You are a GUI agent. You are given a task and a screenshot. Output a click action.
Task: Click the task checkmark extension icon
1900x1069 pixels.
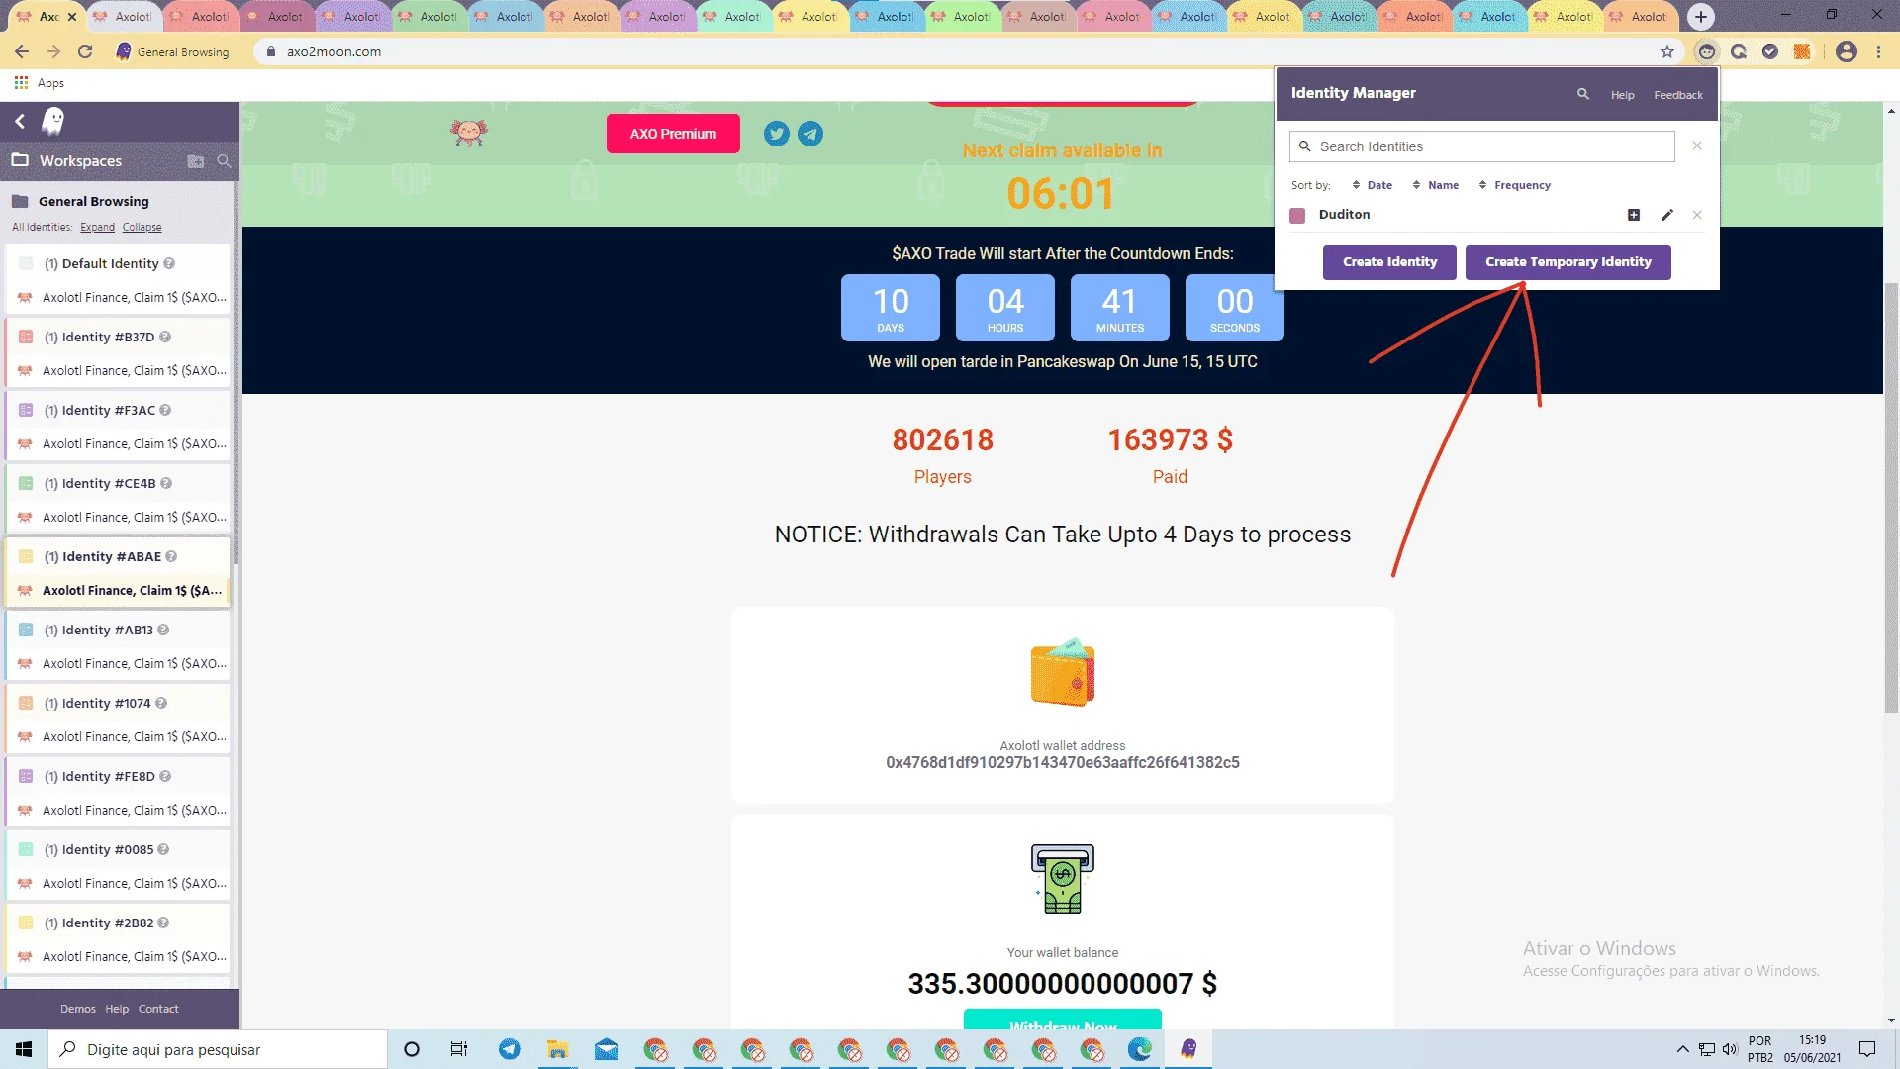click(x=1770, y=51)
